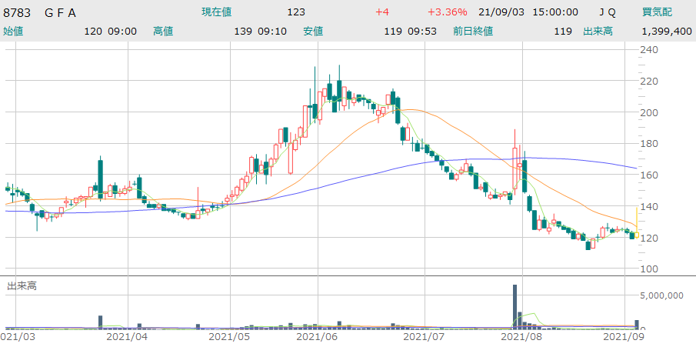Click the 2021/06 date axis label

pyautogui.click(x=317, y=337)
